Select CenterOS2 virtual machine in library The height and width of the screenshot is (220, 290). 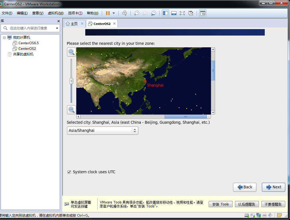coord(27,48)
